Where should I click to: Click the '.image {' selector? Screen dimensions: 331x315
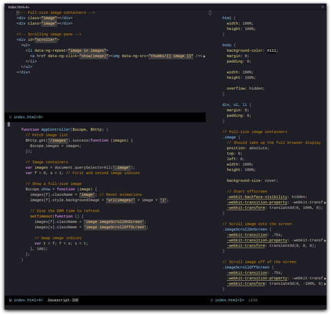[231, 137]
